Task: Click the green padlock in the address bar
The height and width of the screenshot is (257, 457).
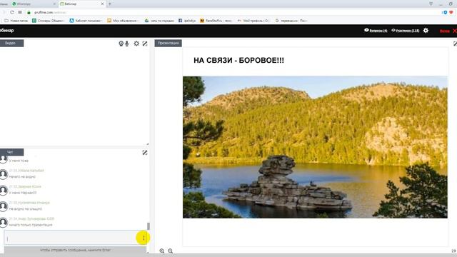Action: click(x=29, y=12)
